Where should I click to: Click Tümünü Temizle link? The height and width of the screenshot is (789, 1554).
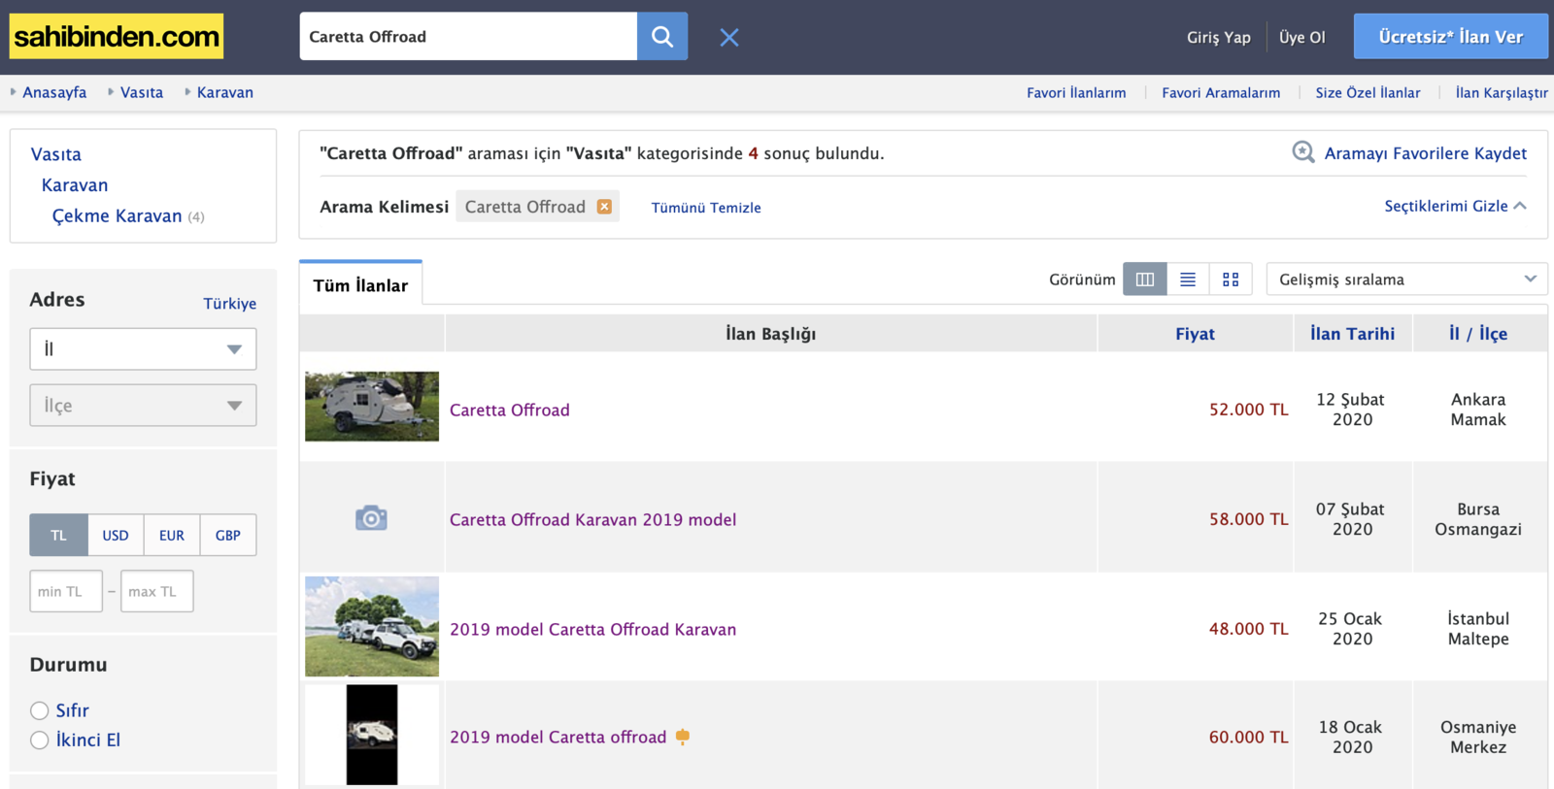click(706, 208)
